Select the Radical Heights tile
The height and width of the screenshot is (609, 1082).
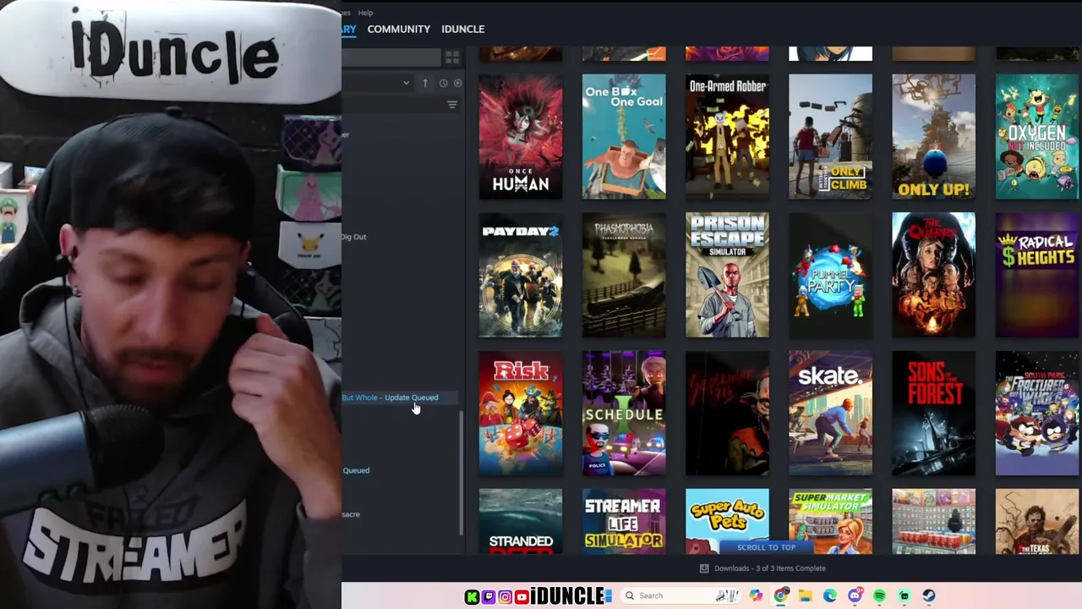1037,275
